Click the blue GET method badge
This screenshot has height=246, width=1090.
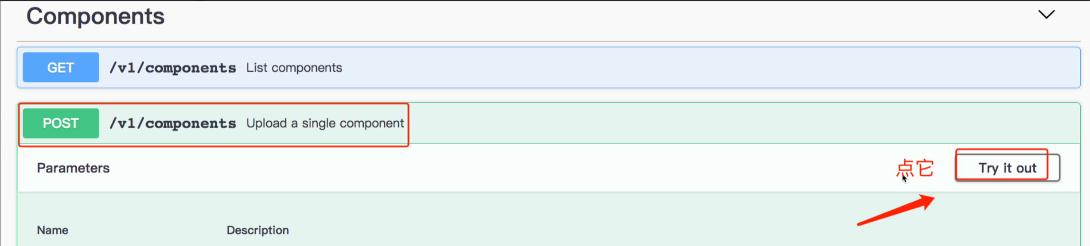point(61,67)
